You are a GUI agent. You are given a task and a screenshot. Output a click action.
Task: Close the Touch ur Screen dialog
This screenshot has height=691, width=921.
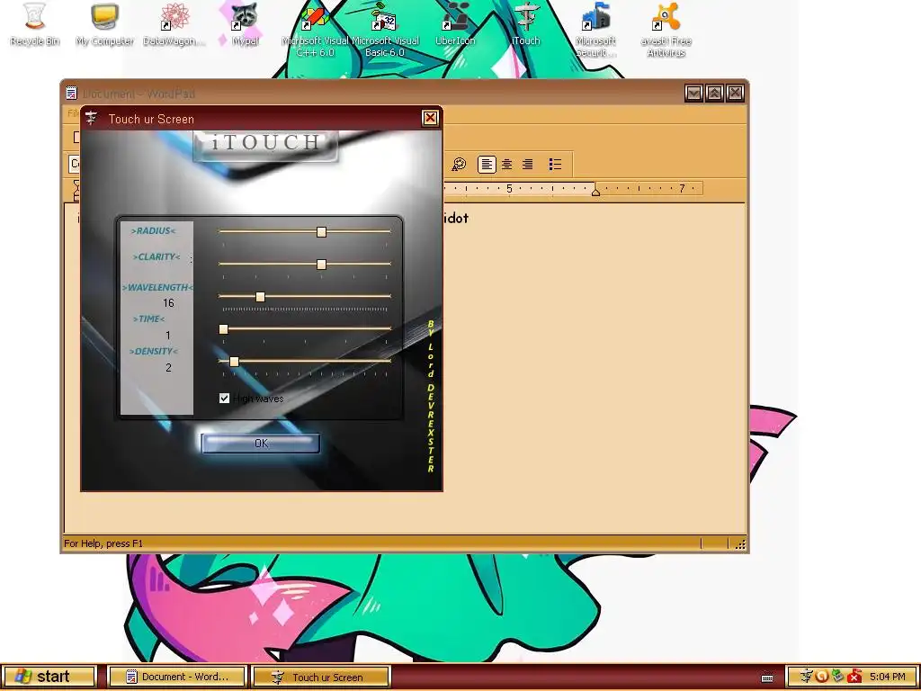point(430,118)
